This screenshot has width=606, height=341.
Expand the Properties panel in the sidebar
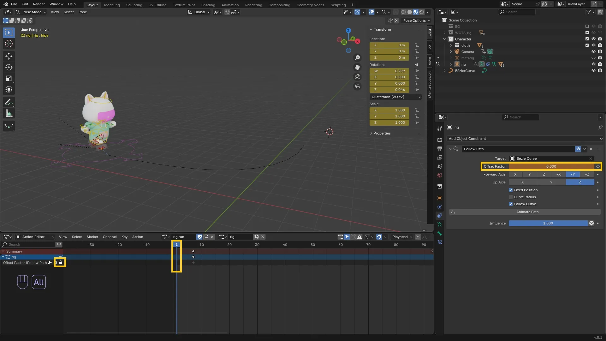tap(382, 133)
